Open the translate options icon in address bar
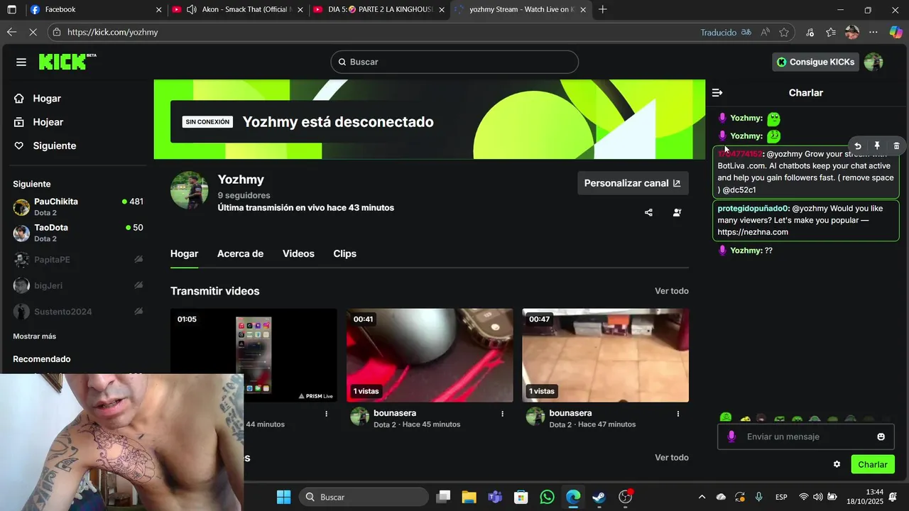The height and width of the screenshot is (511, 909). (746, 32)
